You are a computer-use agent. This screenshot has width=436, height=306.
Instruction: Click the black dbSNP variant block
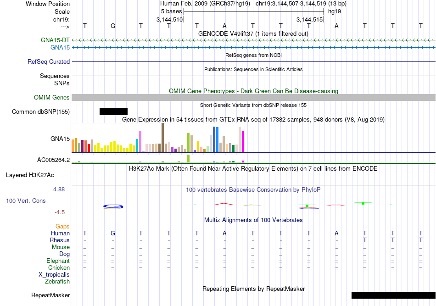[x=113, y=112]
